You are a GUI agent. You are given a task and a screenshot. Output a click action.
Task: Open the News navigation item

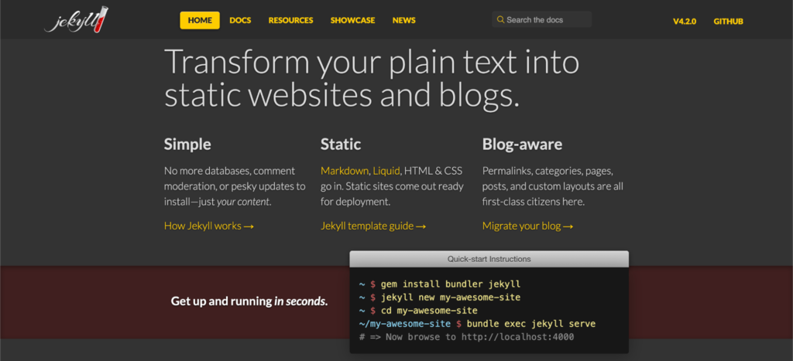point(403,20)
